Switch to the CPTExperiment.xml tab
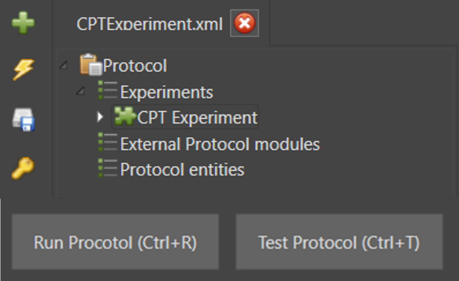This screenshot has height=281, width=459. 149,24
